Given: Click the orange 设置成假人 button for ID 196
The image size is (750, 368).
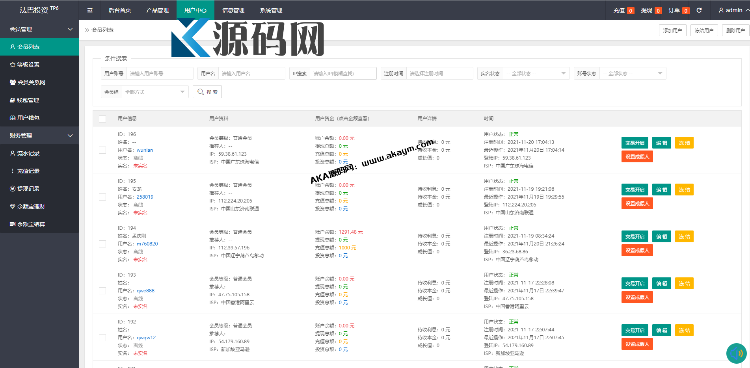Looking at the screenshot, I should [x=637, y=157].
